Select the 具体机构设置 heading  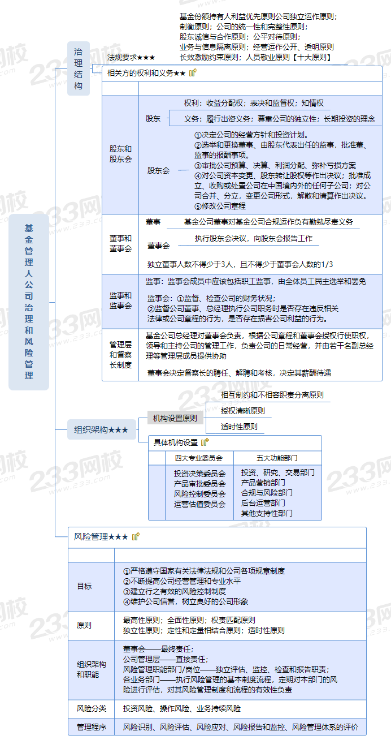[x=176, y=442]
